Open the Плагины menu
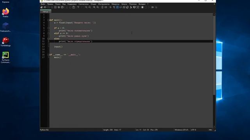Image resolution: width=250 pixels, height=140 pixels. pyautogui.click(x=133, y=4)
